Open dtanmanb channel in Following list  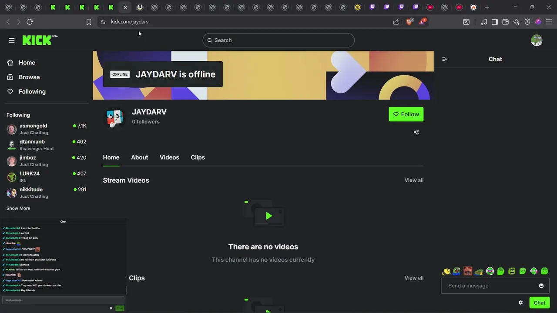tap(47, 145)
